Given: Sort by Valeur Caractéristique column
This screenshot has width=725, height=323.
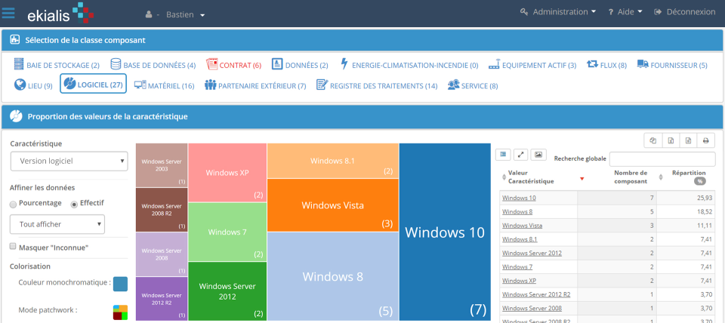Looking at the screenshot, I should click(530, 177).
